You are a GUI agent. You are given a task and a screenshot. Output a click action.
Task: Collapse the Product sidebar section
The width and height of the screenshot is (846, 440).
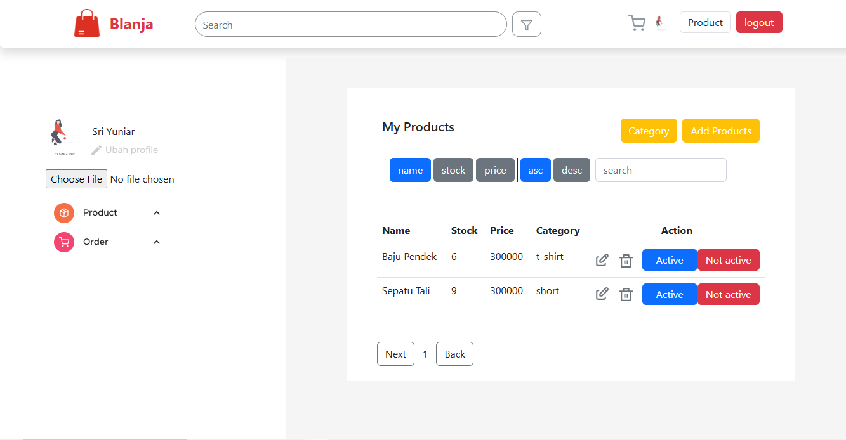156,212
